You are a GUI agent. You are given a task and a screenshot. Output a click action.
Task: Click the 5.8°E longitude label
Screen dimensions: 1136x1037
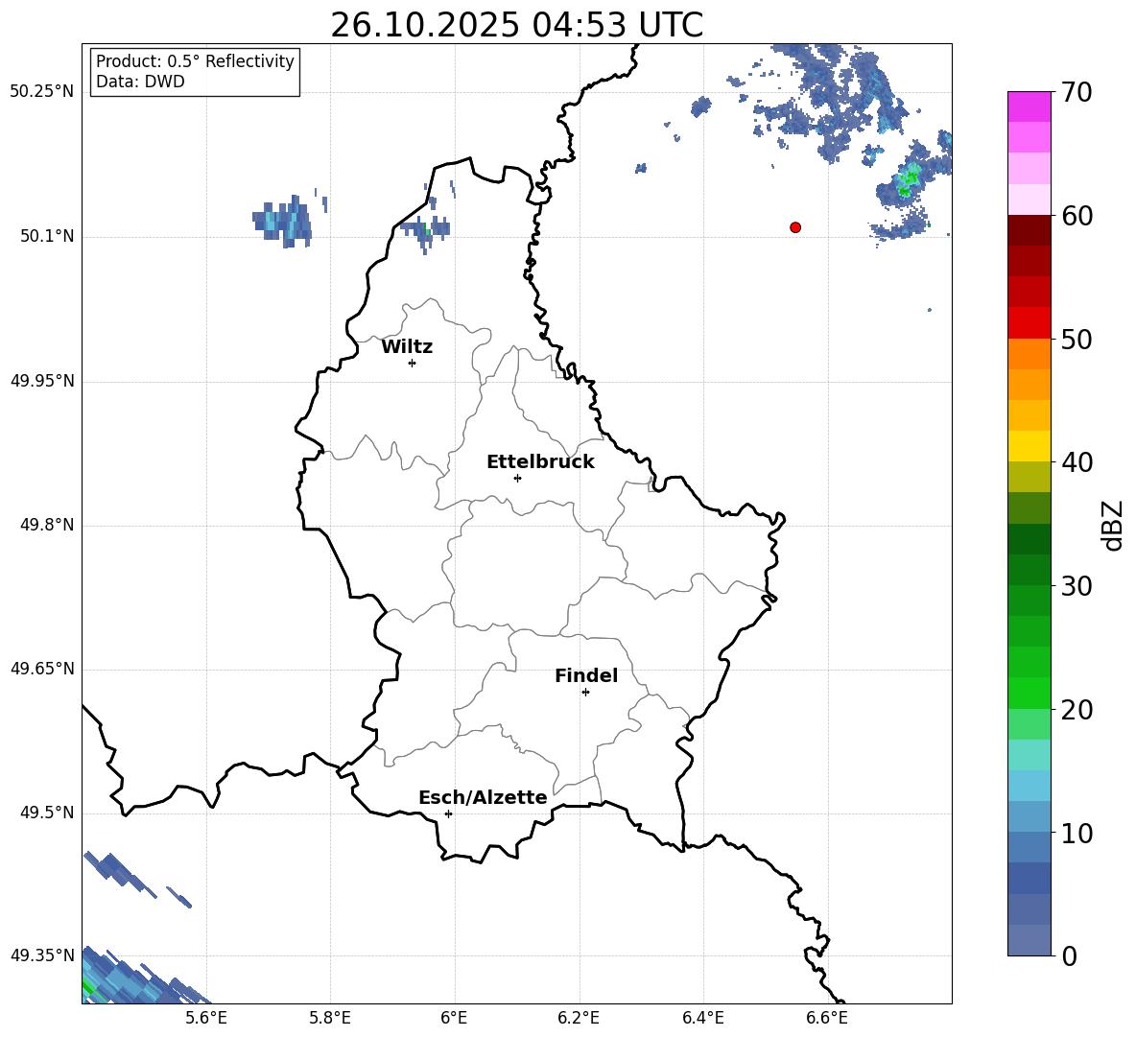point(330,1018)
